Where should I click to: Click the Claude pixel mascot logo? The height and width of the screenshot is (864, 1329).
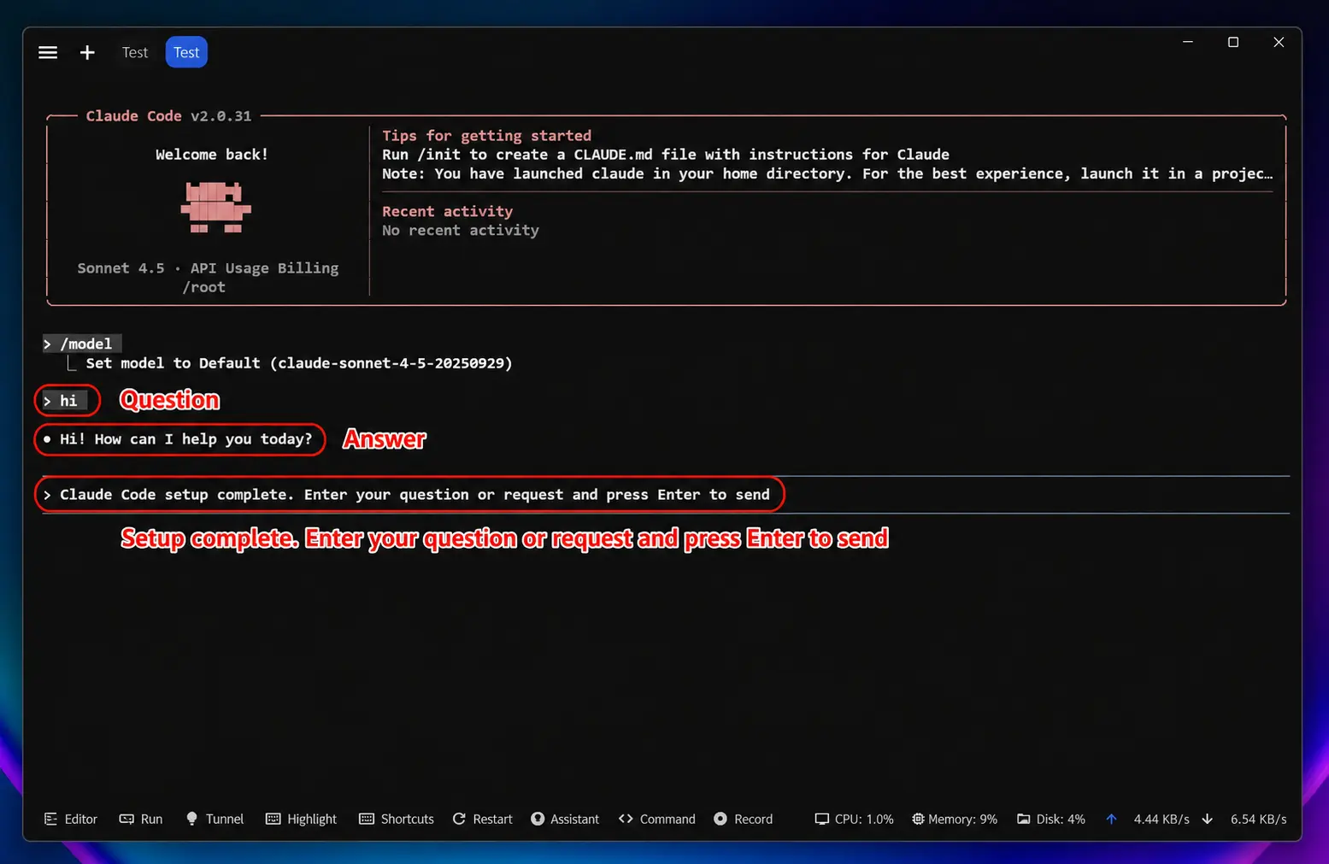coord(215,207)
